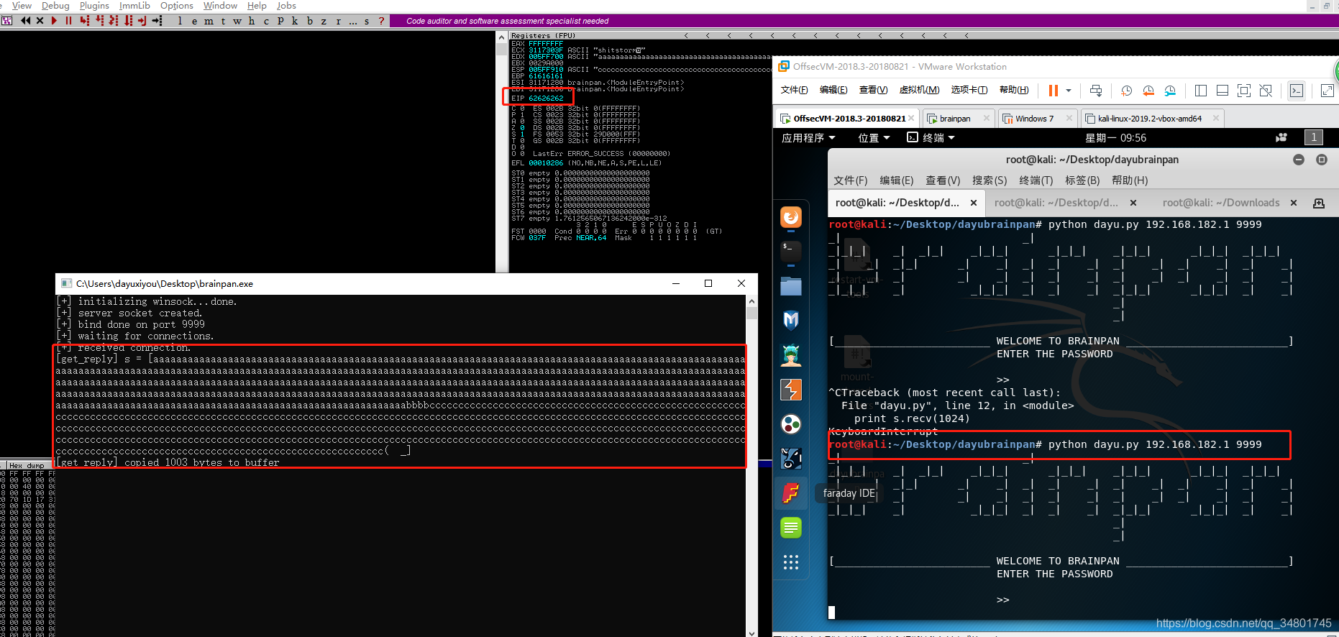1339x637 pixels.
Task: Open the ImmLib menu
Action: (x=134, y=6)
